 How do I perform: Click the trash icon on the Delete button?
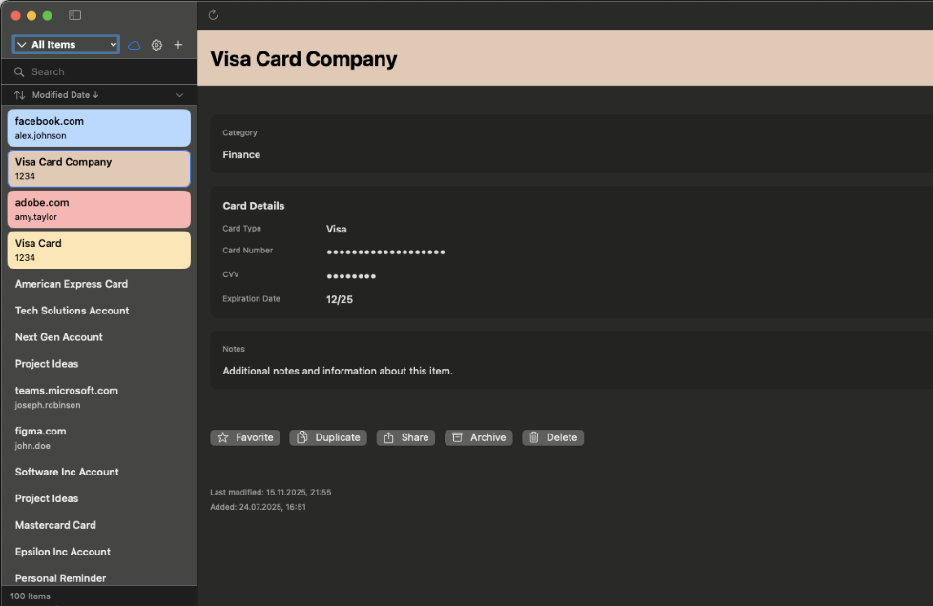[535, 437]
